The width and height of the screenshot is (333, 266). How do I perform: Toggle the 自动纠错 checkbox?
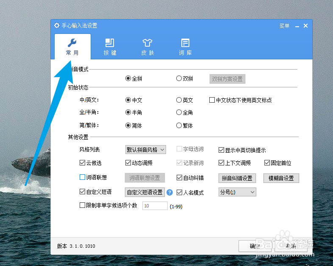click(179, 178)
